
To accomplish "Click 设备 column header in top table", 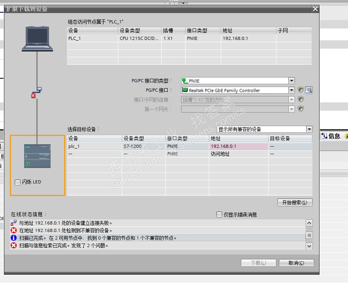I will [92, 30].
